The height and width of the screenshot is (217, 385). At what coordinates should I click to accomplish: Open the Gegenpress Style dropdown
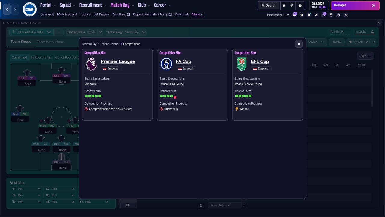85,32
